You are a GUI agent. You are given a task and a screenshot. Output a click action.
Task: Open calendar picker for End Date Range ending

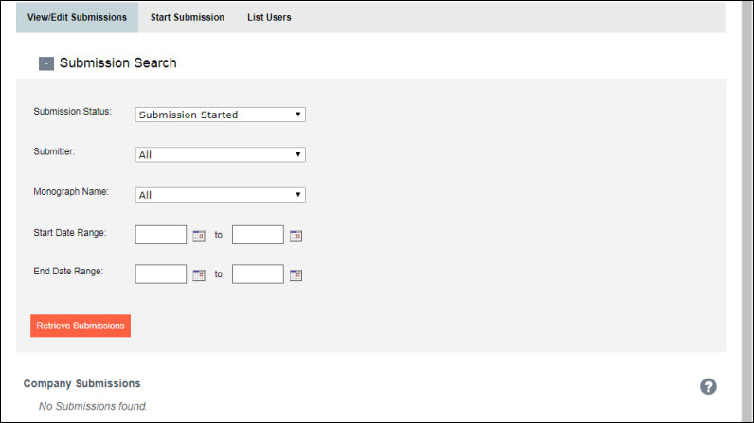(x=296, y=275)
